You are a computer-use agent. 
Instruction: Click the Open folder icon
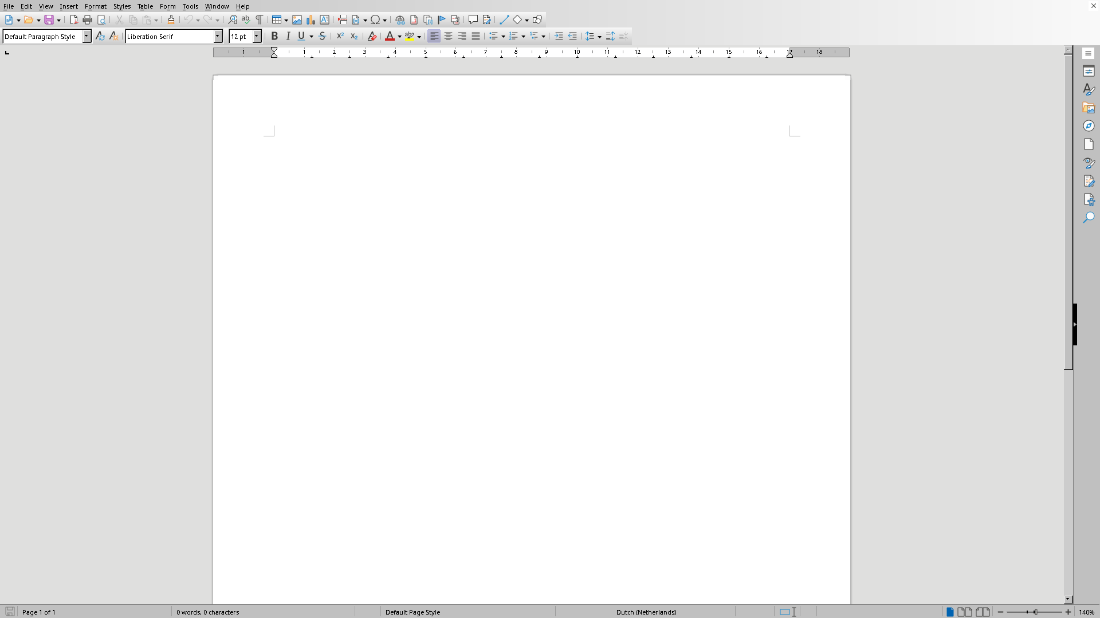click(28, 20)
